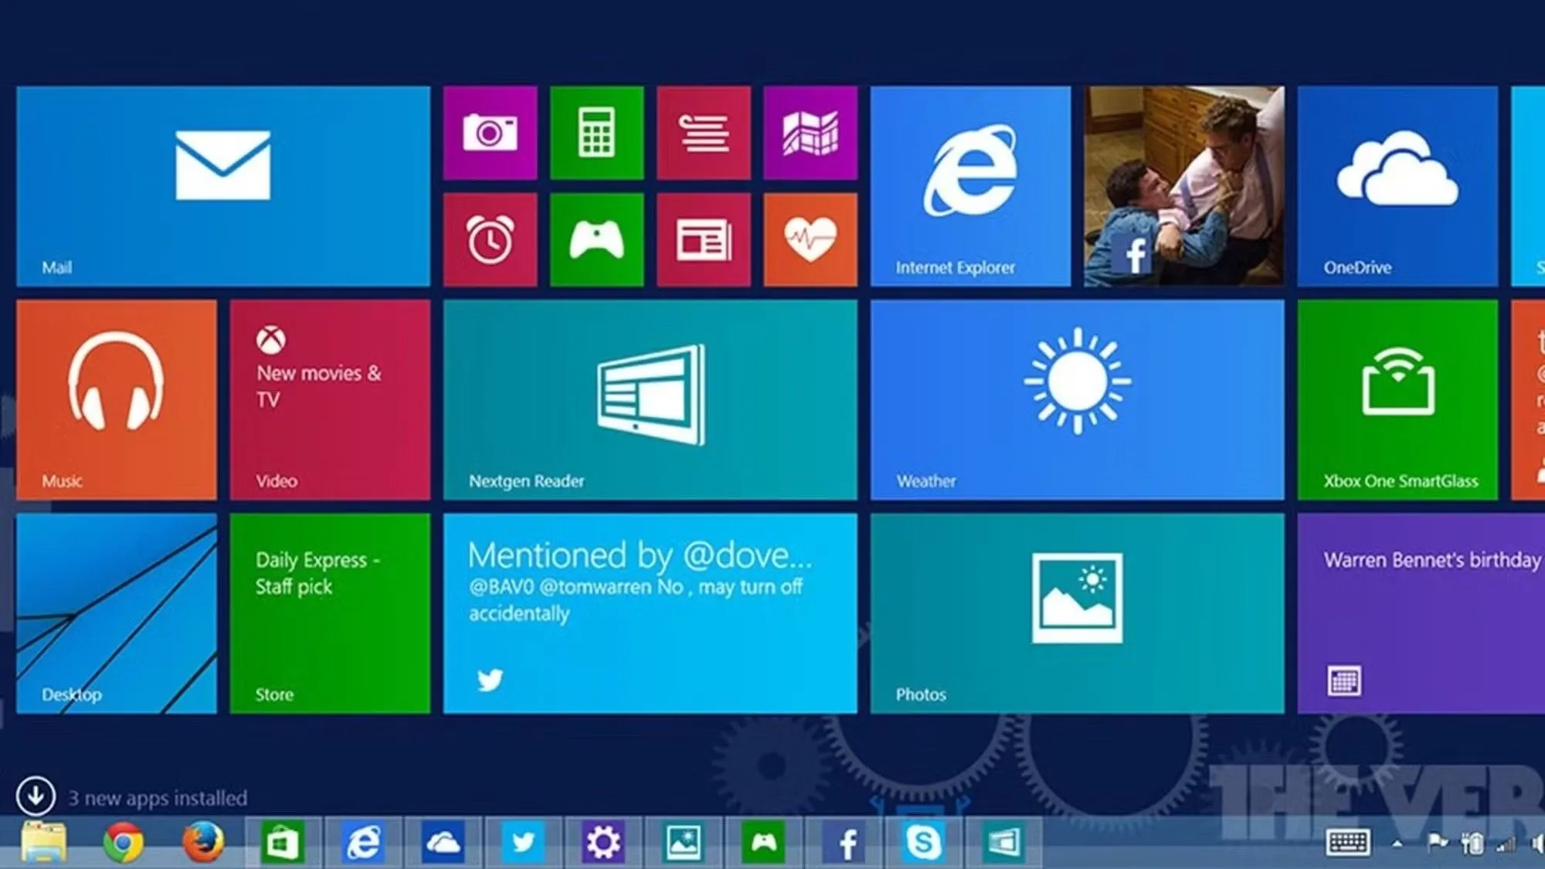Open File Explorer from the taskbar
1545x869 pixels.
coord(43,842)
